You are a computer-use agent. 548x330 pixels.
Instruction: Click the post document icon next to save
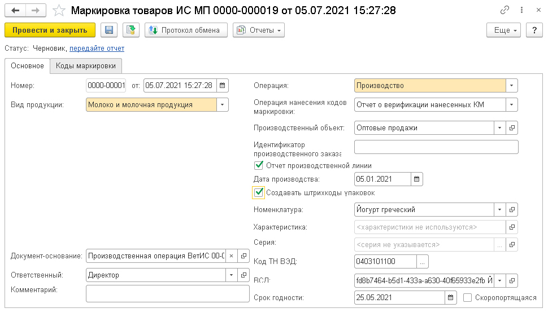tap(131, 30)
